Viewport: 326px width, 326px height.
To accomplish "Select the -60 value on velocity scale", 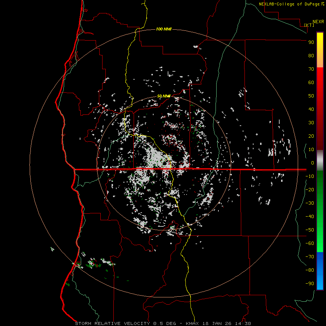I will click(310, 243).
